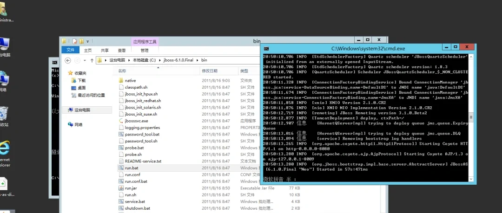This screenshot has height=213, width=502.
Task: Click the Executable Jar File type cell
Action: point(258,188)
